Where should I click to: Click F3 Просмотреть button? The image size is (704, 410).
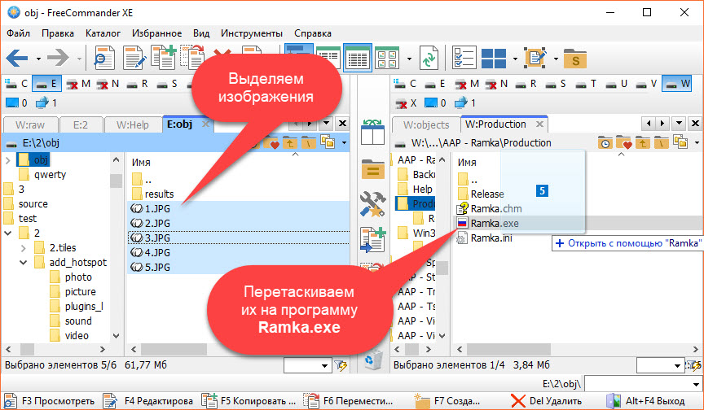click(51, 400)
